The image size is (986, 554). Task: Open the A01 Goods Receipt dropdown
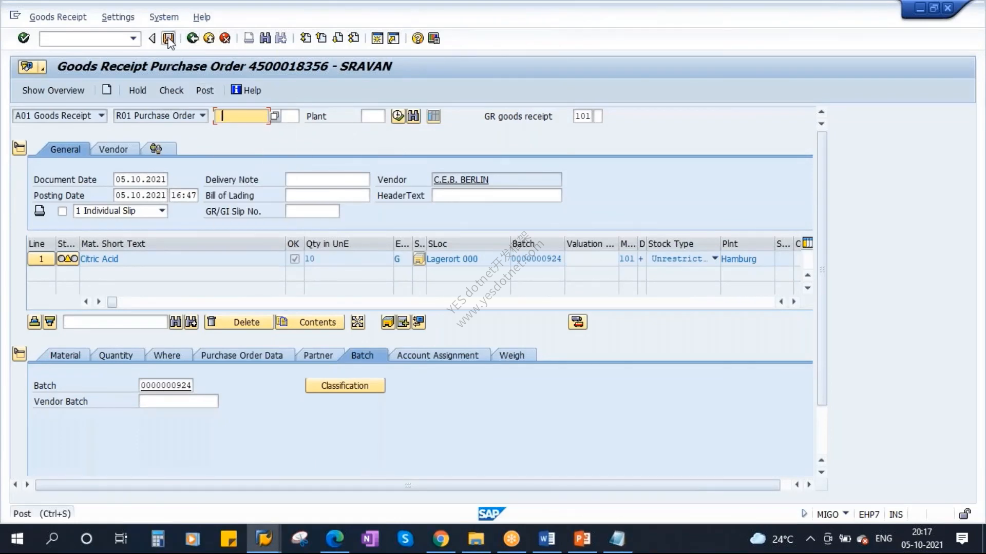click(x=101, y=116)
